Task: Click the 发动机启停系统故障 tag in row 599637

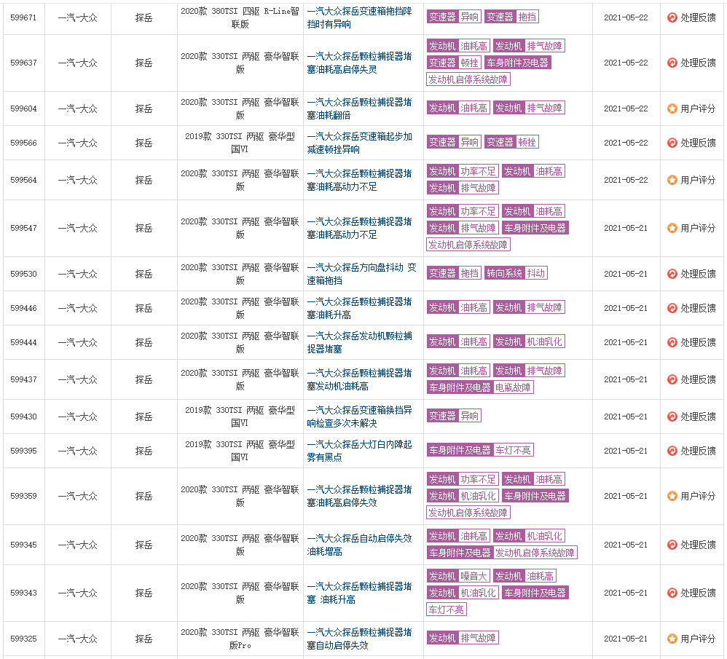Action: pos(468,79)
